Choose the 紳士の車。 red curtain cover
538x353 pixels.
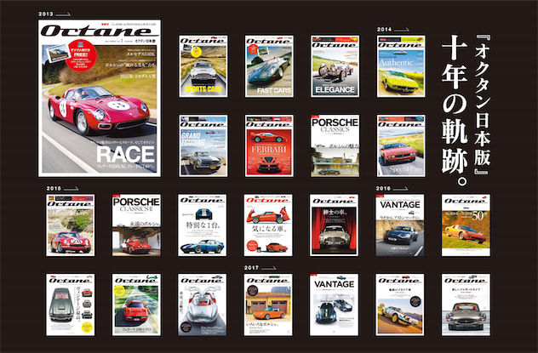point(334,225)
